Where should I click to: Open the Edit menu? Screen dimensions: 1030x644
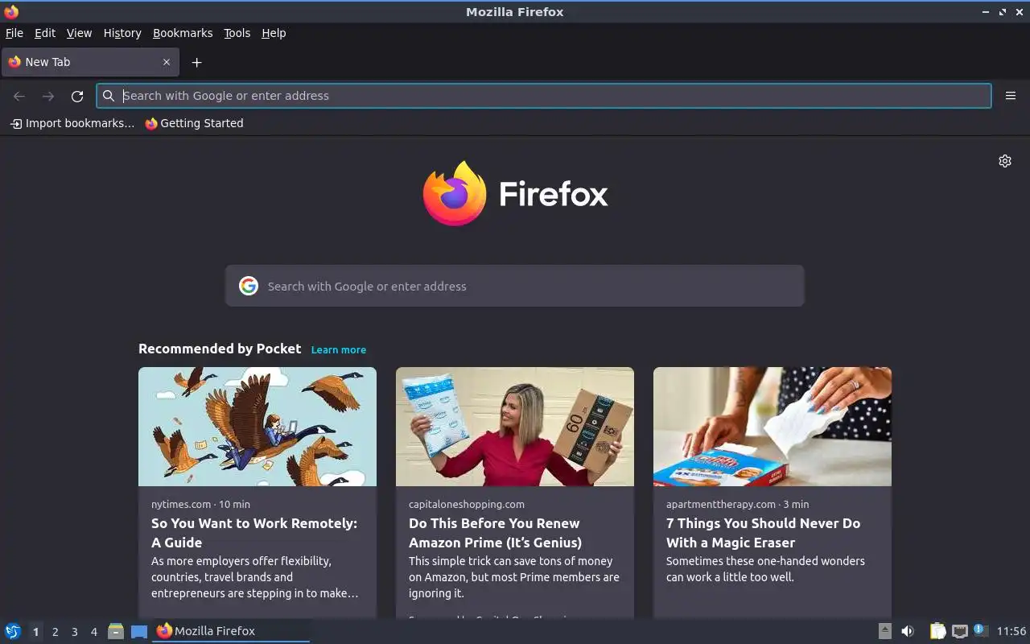click(x=44, y=33)
